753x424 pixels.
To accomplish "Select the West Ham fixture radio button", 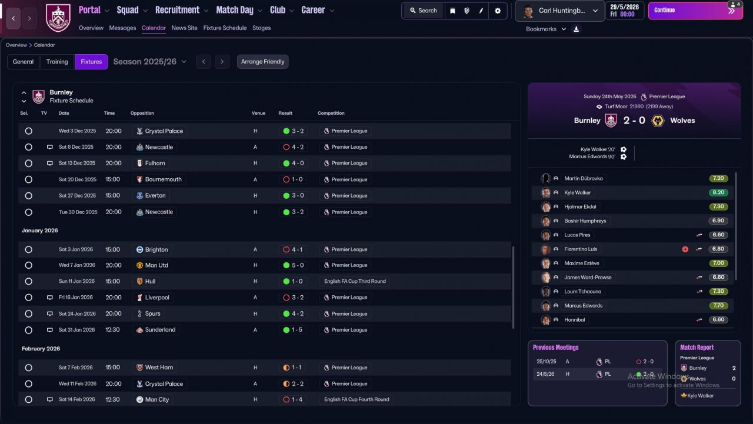I will [x=28, y=368].
